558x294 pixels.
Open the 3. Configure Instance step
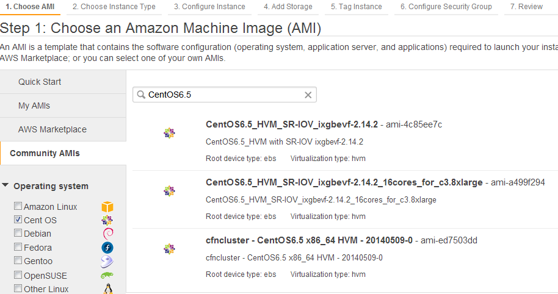click(209, 7)
